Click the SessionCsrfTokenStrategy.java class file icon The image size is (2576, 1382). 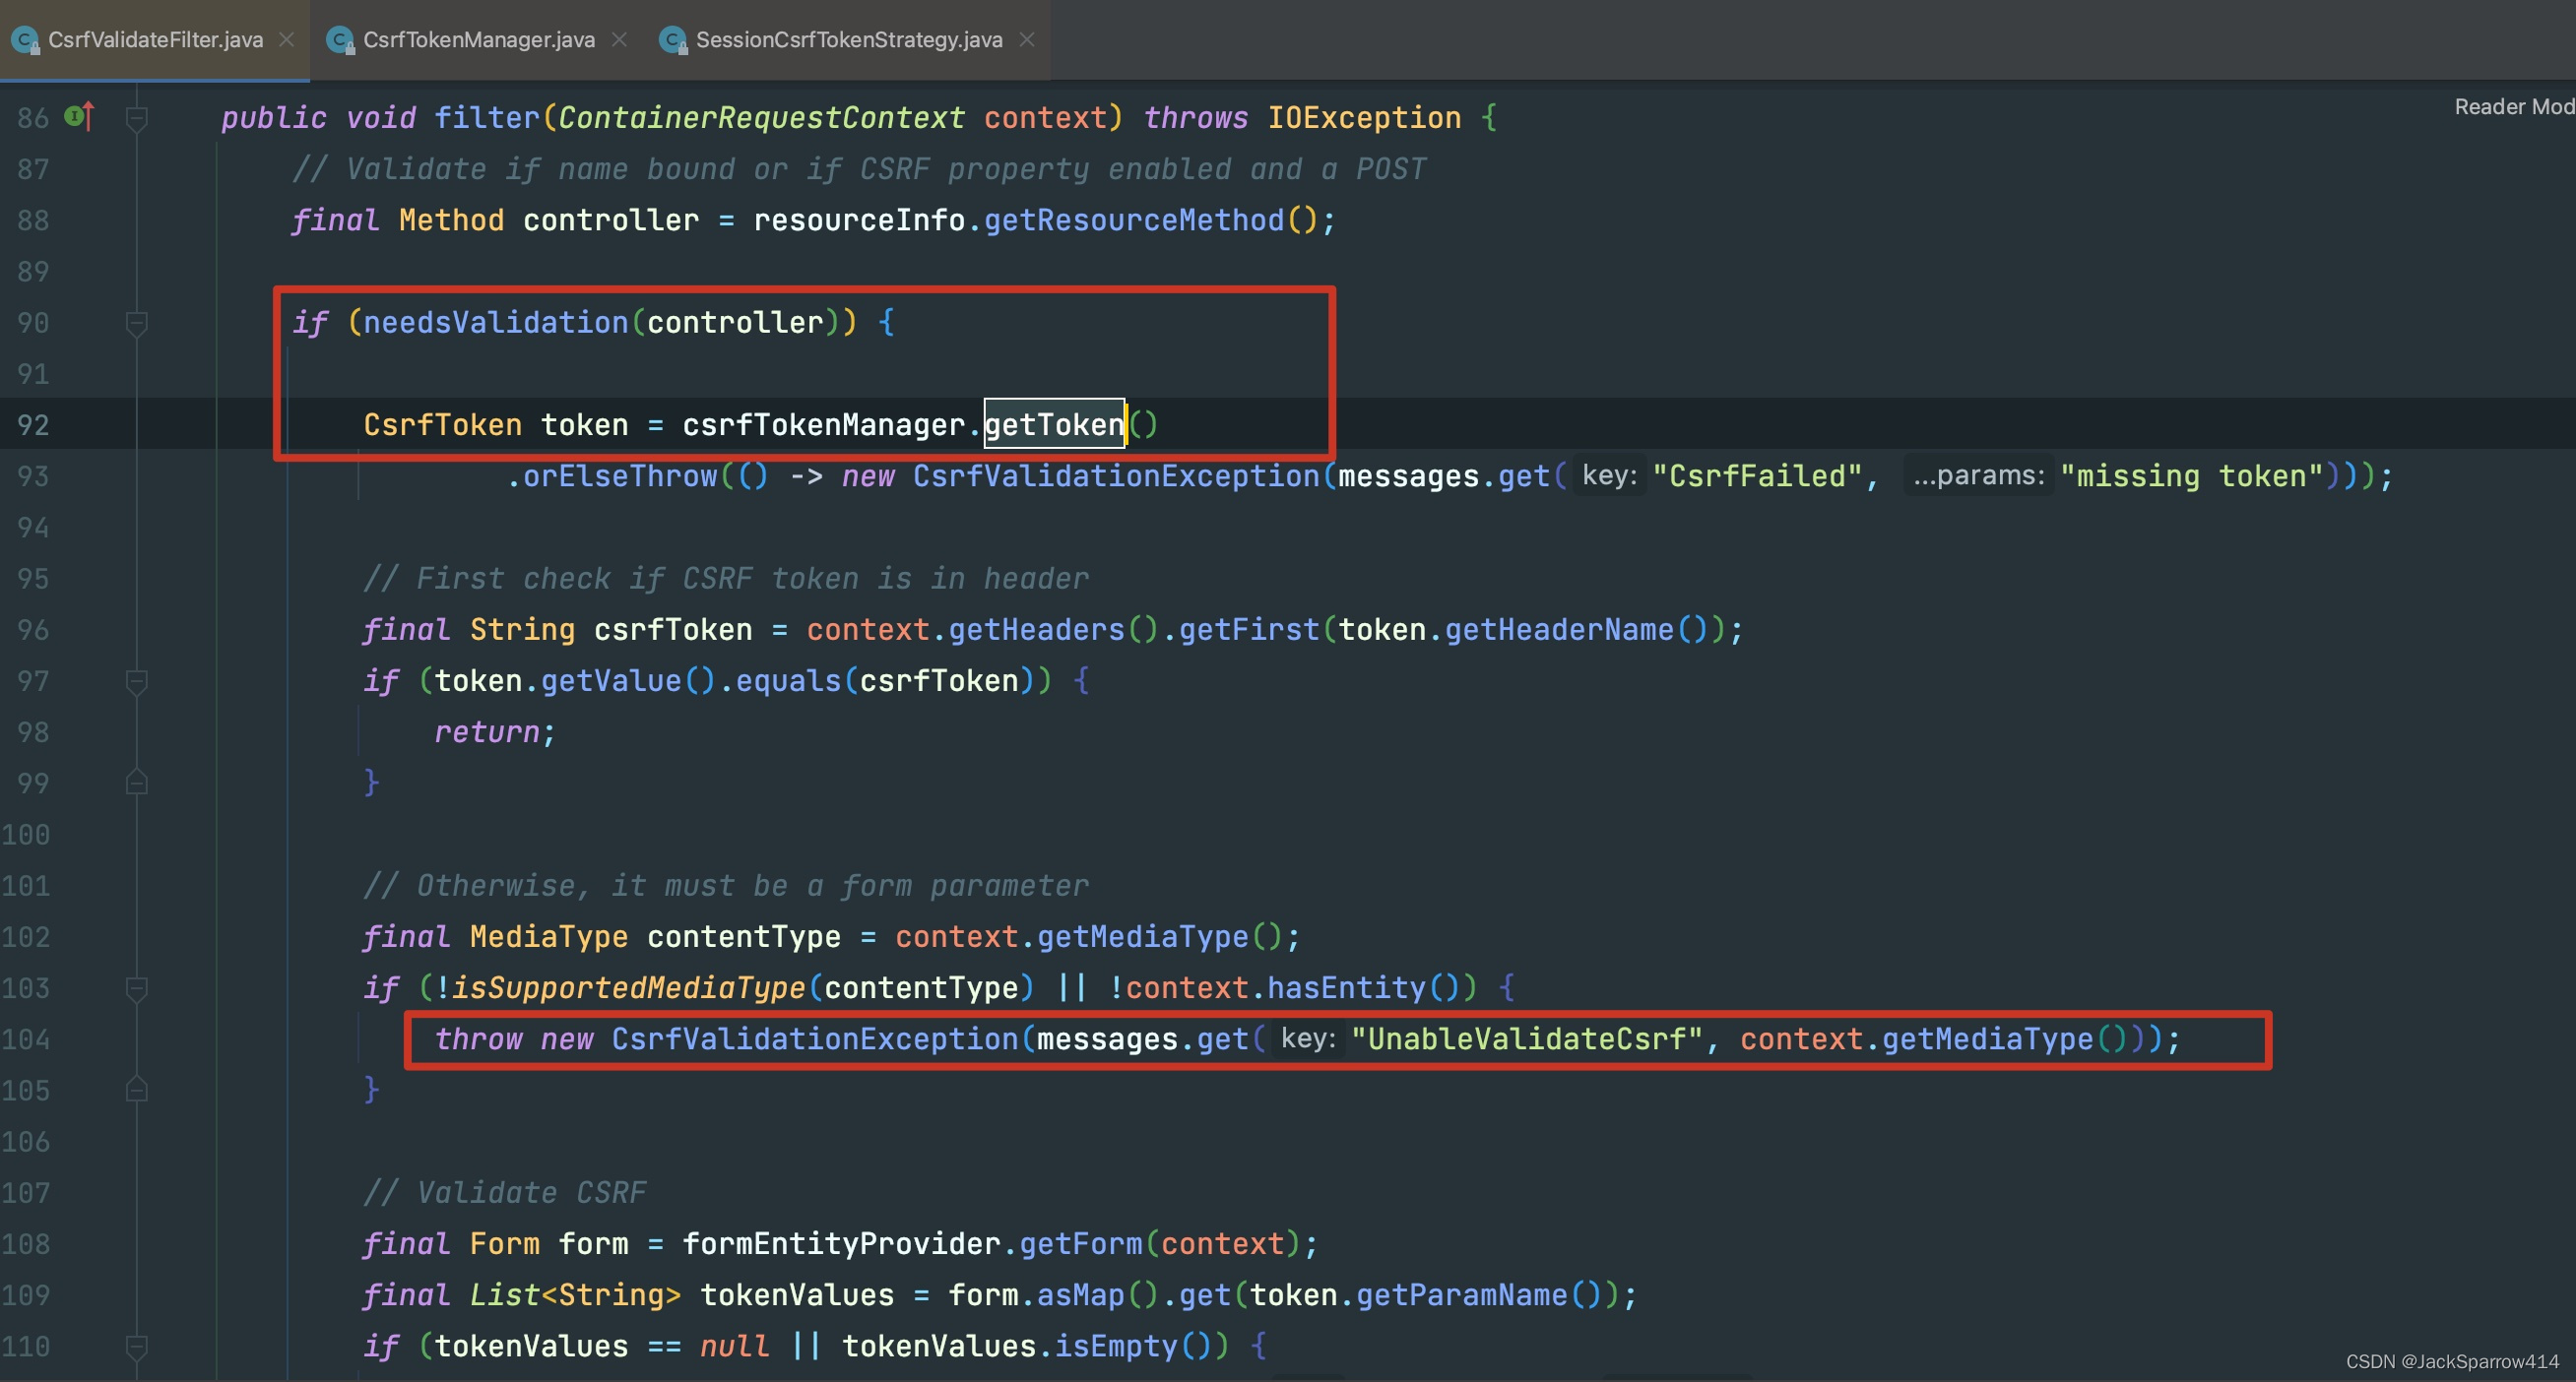[x=673, y=40]
